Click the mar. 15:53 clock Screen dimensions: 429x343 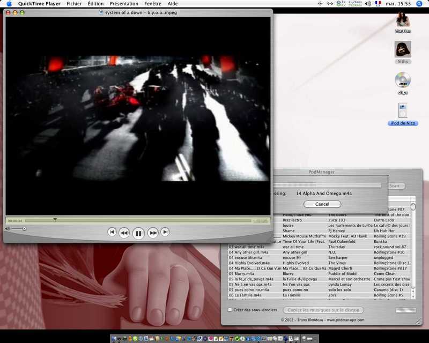click(398, 4)
